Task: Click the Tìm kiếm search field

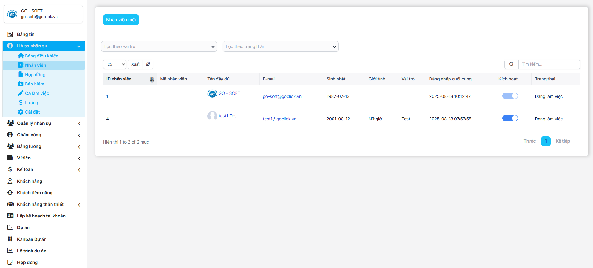Action: [549, 64]
